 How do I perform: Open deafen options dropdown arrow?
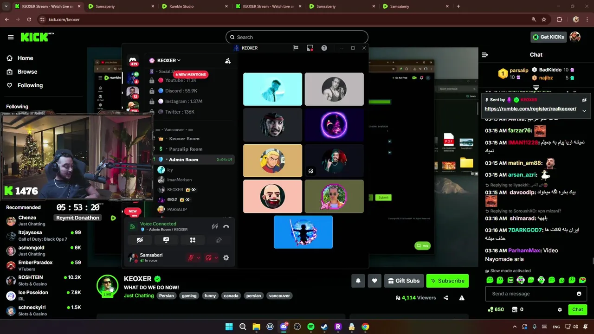(x=216, y=258)
